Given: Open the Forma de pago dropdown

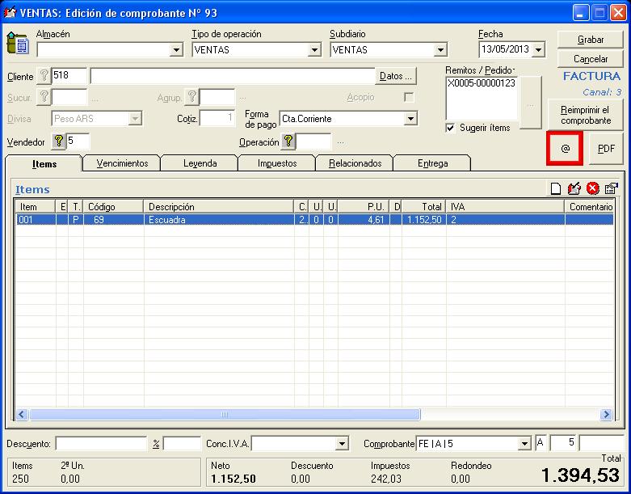Looking at the screenshot, I should [x=410, y=119].
